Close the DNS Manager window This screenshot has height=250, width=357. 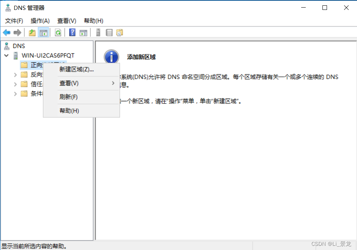(x=346, y=8)
